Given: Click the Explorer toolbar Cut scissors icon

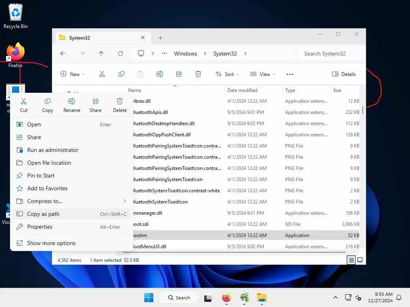Looking at the screenshot, I should (x=102, y=74).
